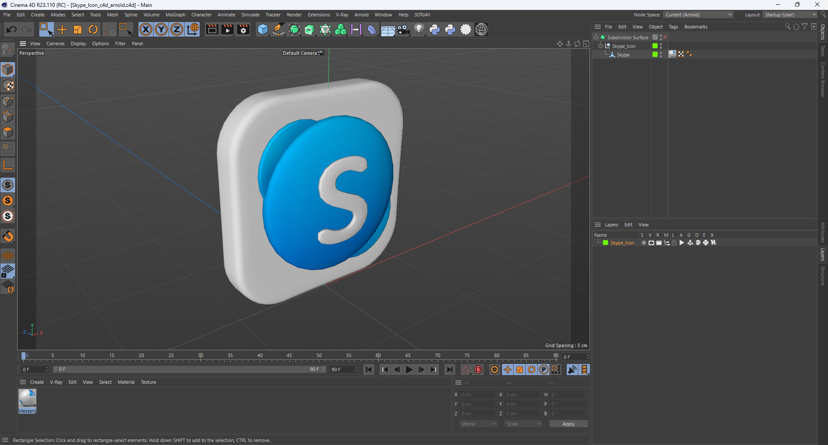Screen dimensions: 828x445
Task: Enable Autokeying record button
Action: click(478, 370)
